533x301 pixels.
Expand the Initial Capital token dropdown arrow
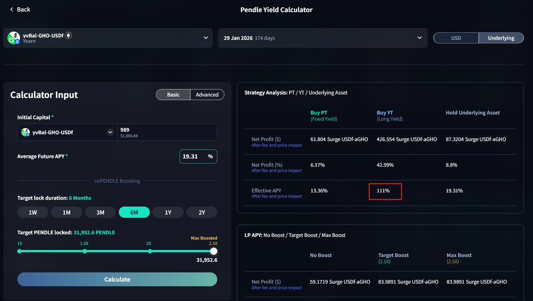click(x=110, y=132)
